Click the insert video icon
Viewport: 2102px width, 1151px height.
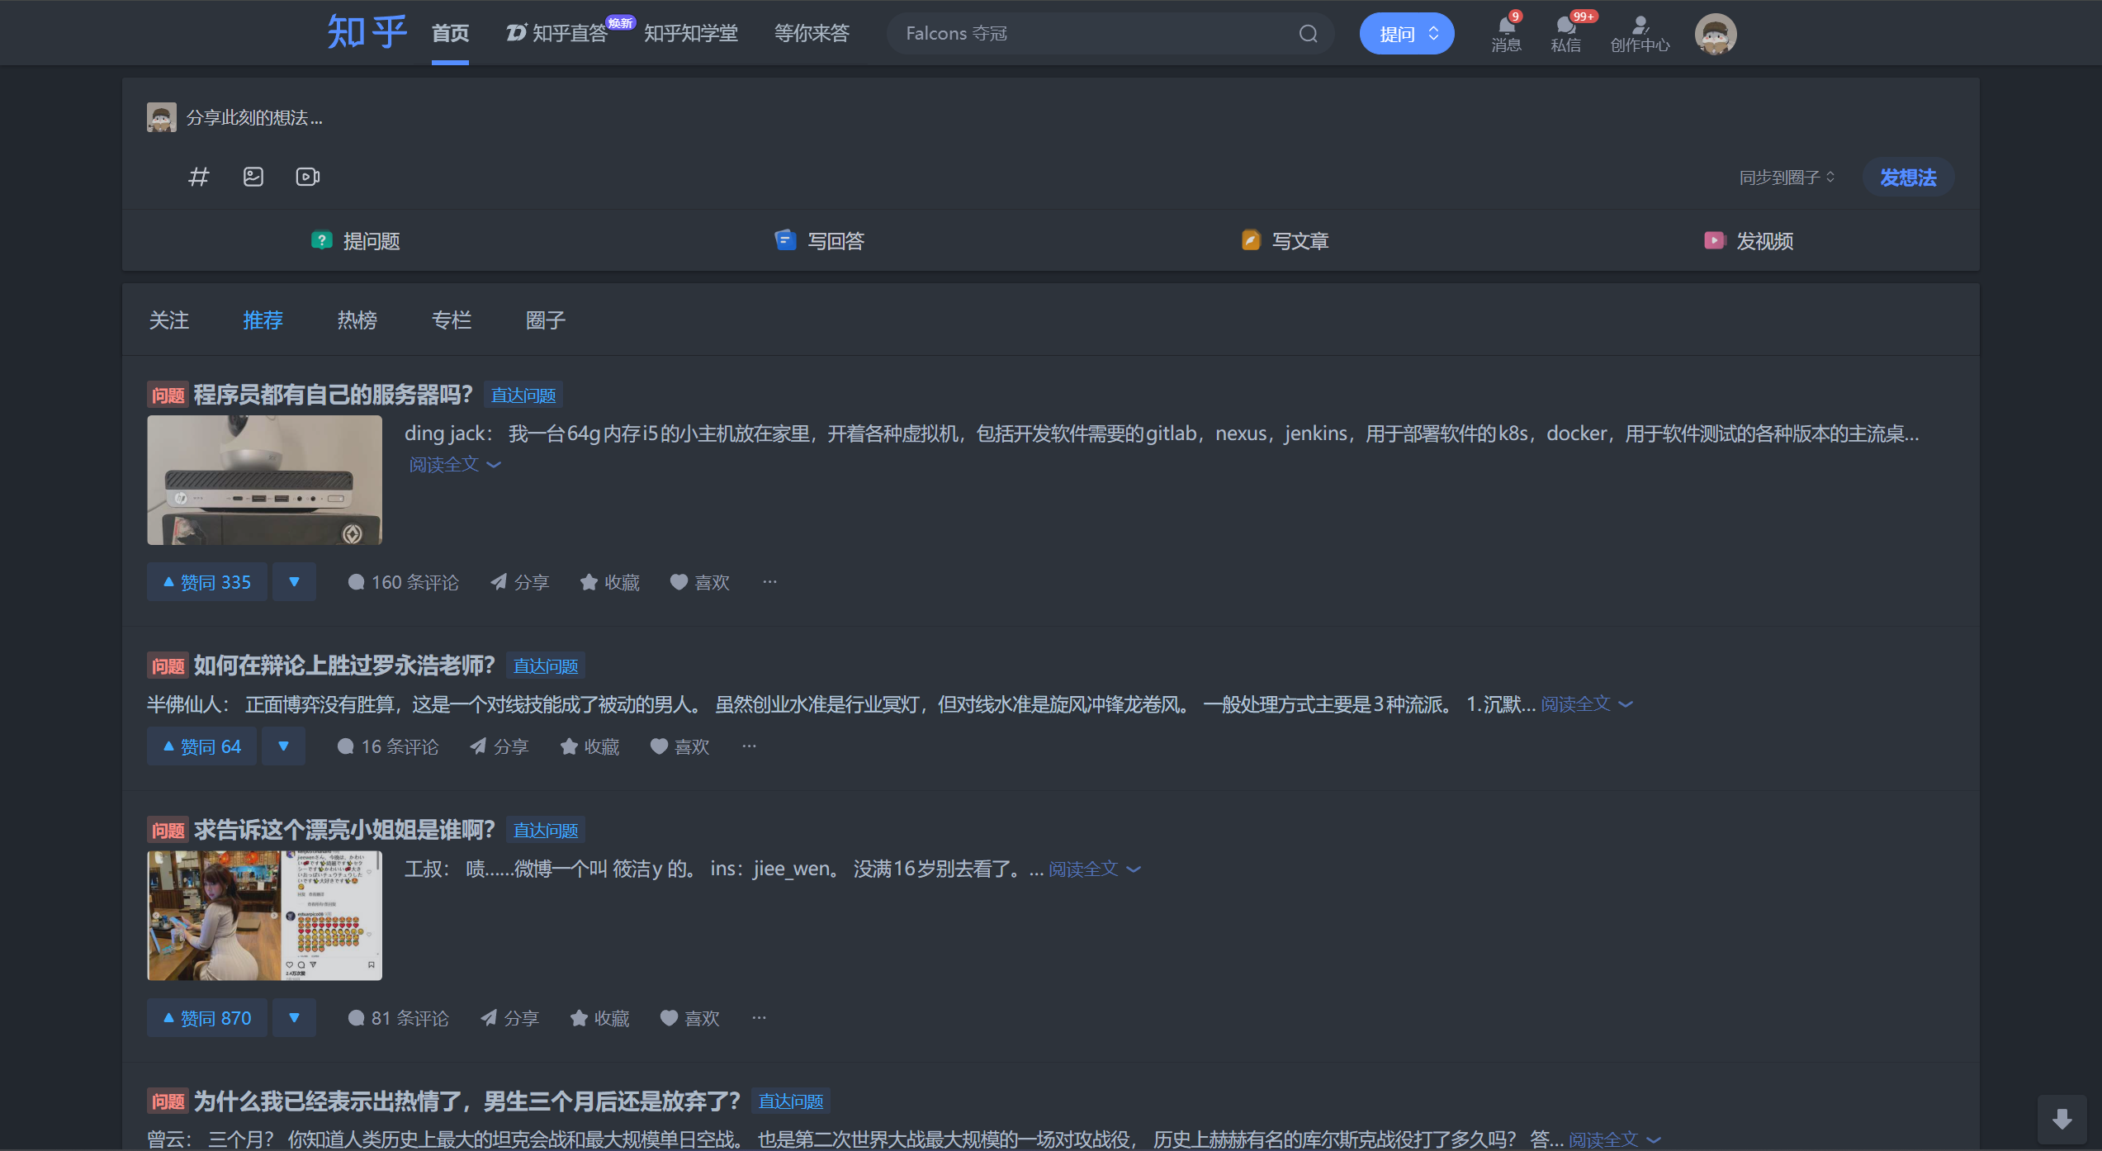click(x=307, y=177)
